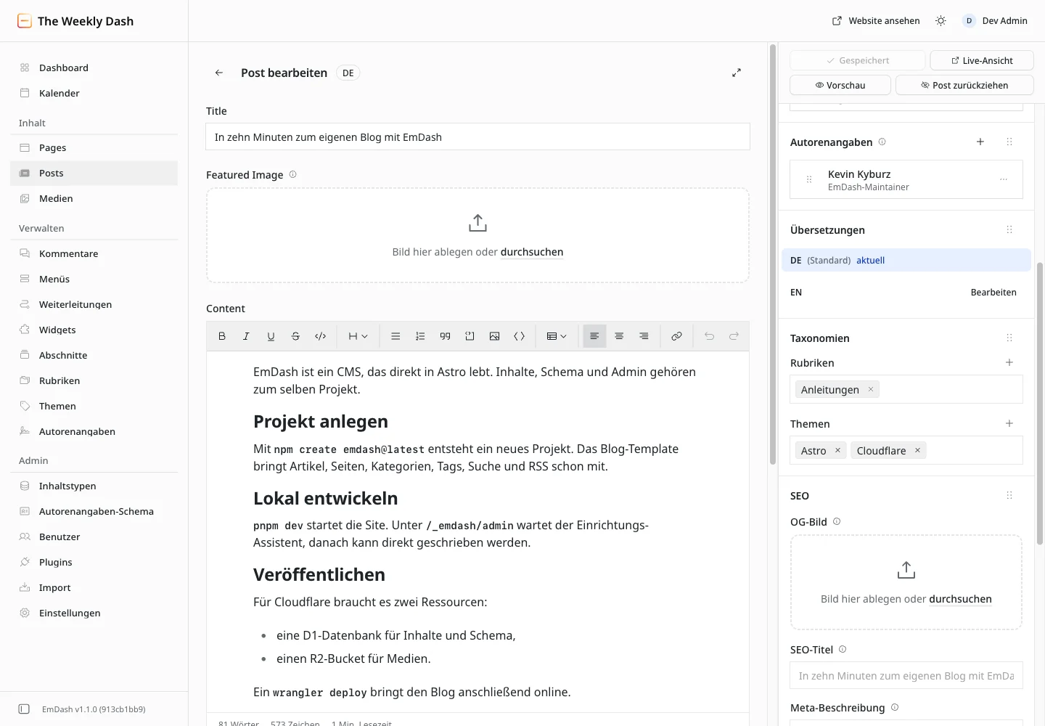Browse files for Featured Image via durchsuchen
The height and width of the screenshot is (726, 1045).
(532, 252)
